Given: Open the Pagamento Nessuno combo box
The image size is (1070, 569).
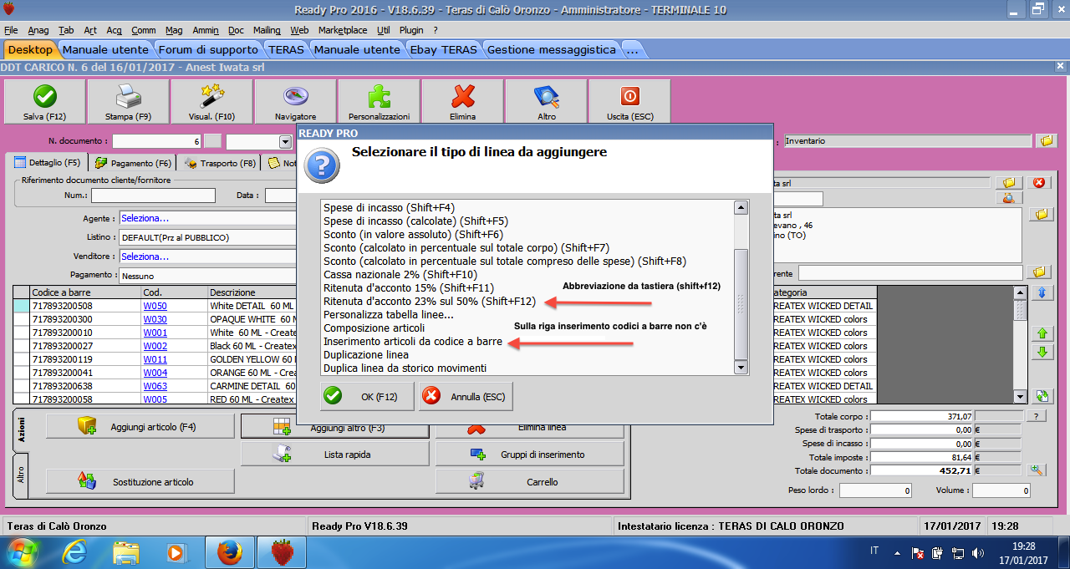Looking at the screenshot, I should (x=208, y=276).
